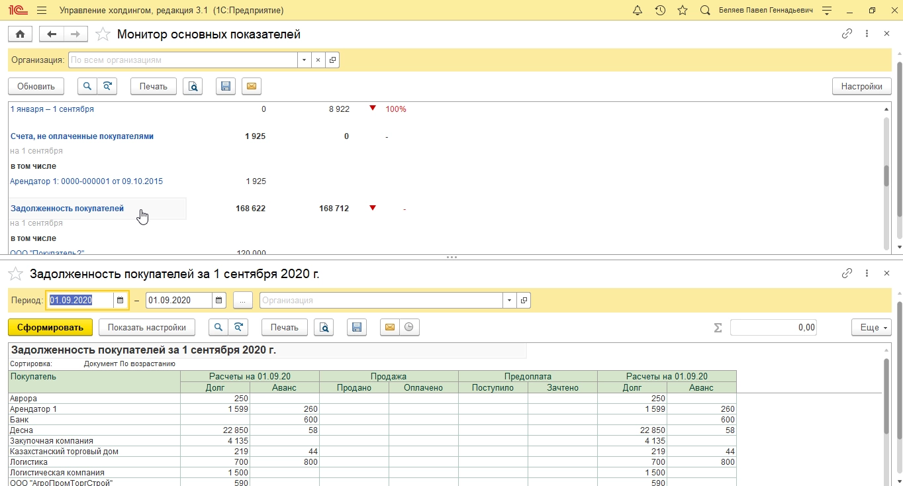Click Показать настройки button
This screenshot has height=486, width=903.
[x=147, y=327]
